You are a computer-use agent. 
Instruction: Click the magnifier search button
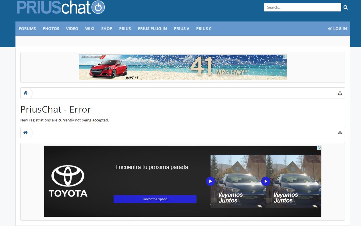(x=346, y=7)
